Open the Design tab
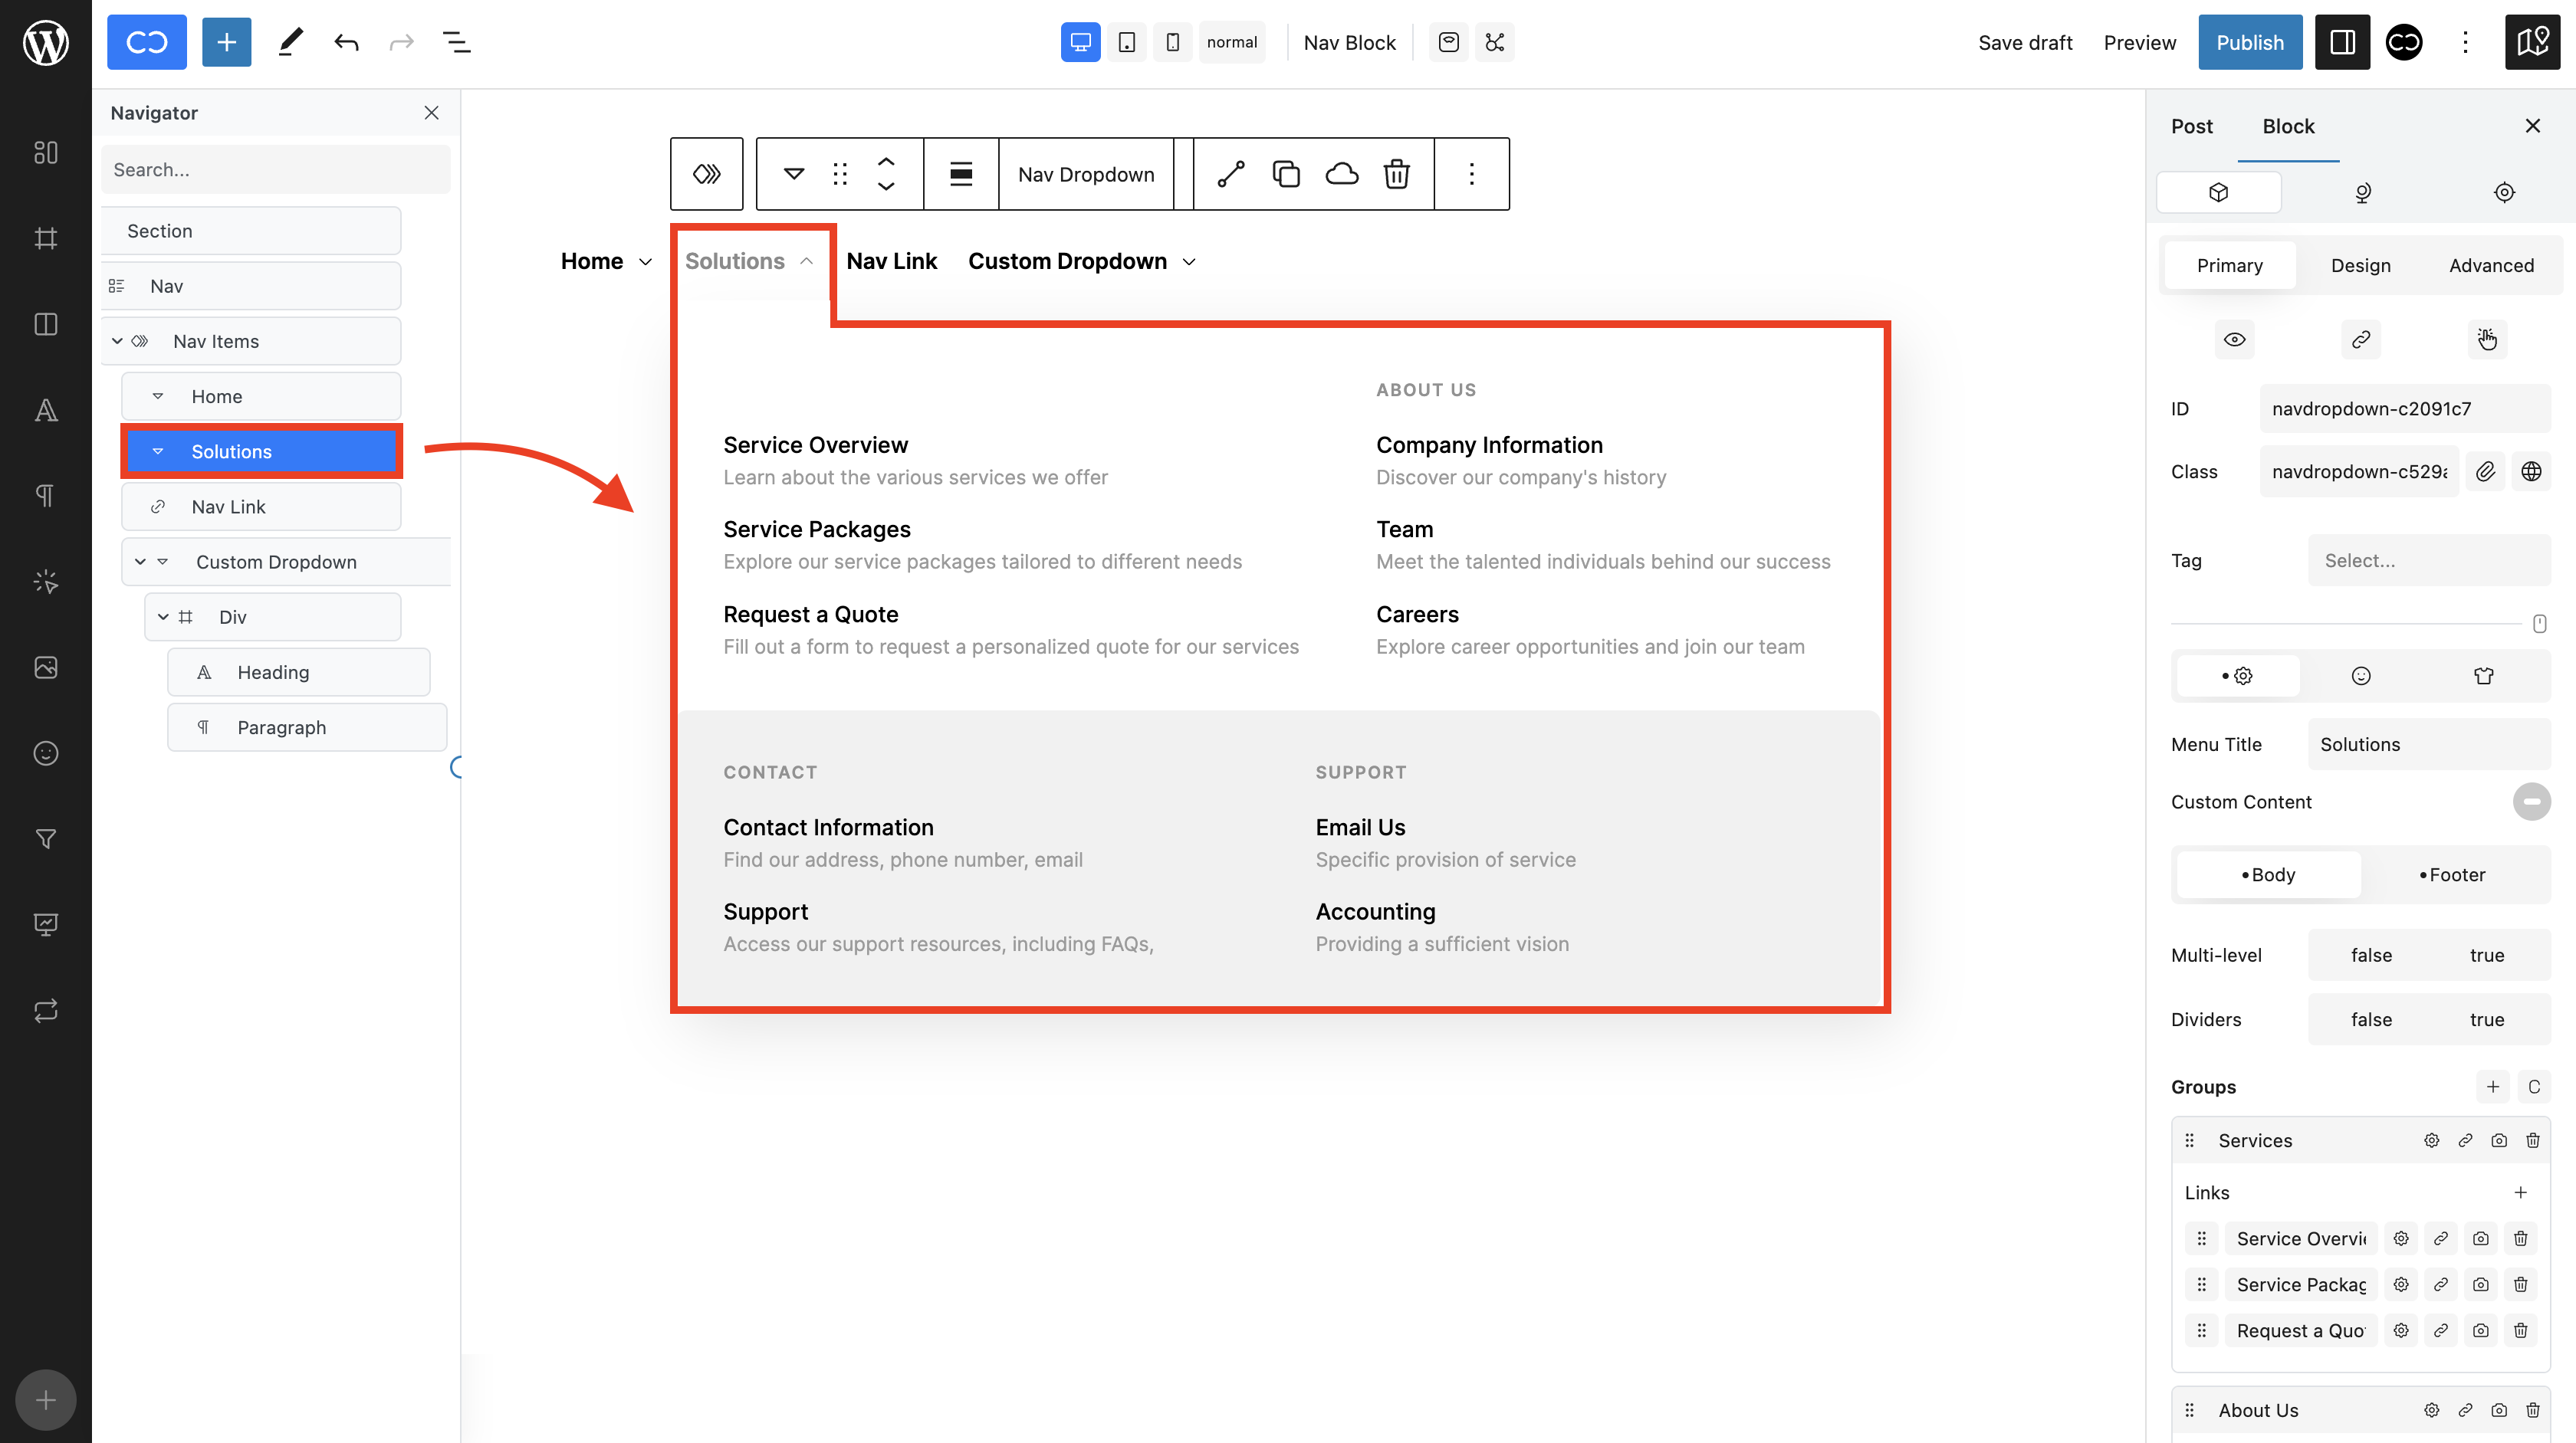The width and height of the screenshot is (2576, 1443). [x=2360, y=265]
